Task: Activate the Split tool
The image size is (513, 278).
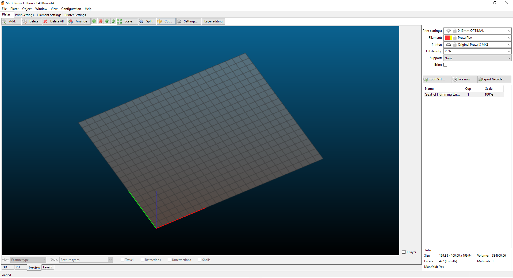Action: coord(147,21)
